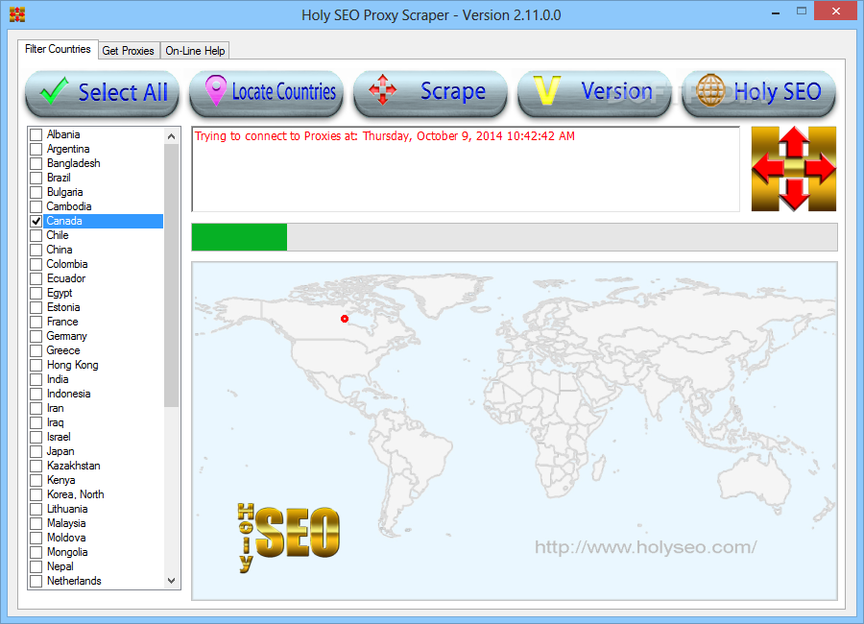Select Korea, North in the list

pyautogui.click(x=76, y=494)
